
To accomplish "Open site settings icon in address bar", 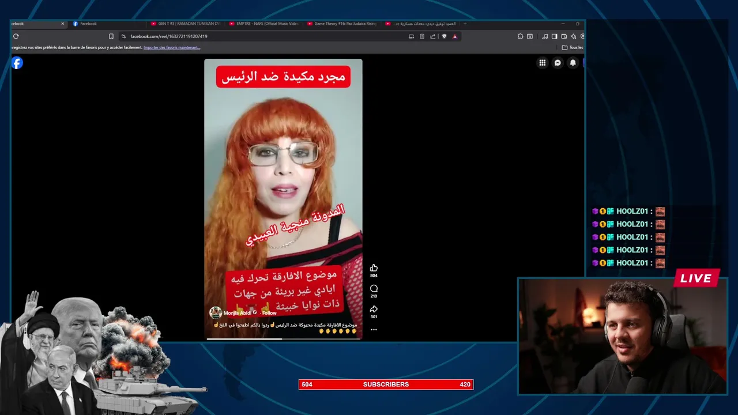I will click(x=123, y=36).
